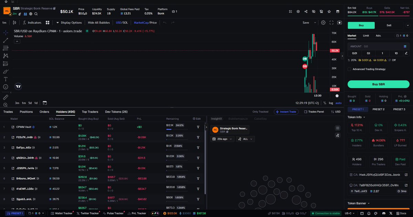Hide token with the crossed-eye icon
The height and width of the screenshot is (217, 413).
[x=314, y=11]
